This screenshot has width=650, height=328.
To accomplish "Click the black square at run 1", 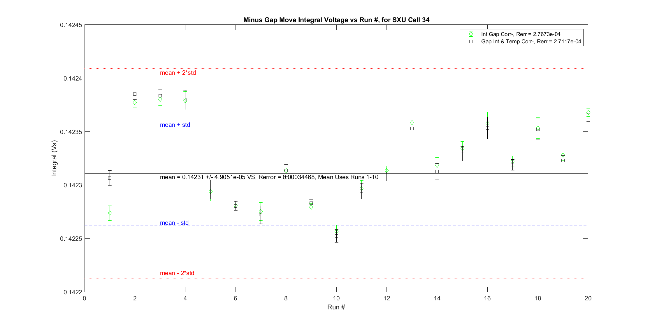I will [110, 178].
